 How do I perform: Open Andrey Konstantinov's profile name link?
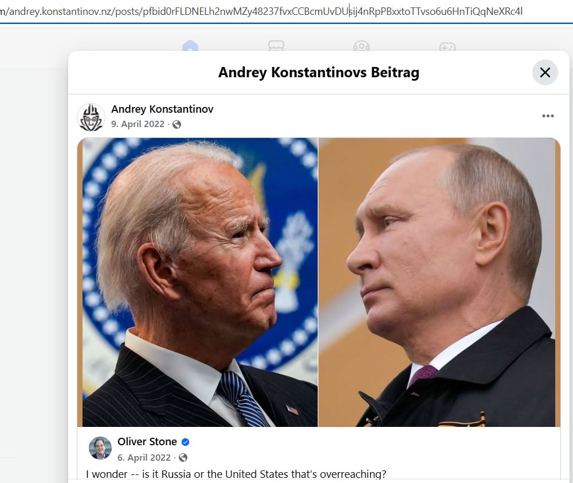[x=162, y=109]
